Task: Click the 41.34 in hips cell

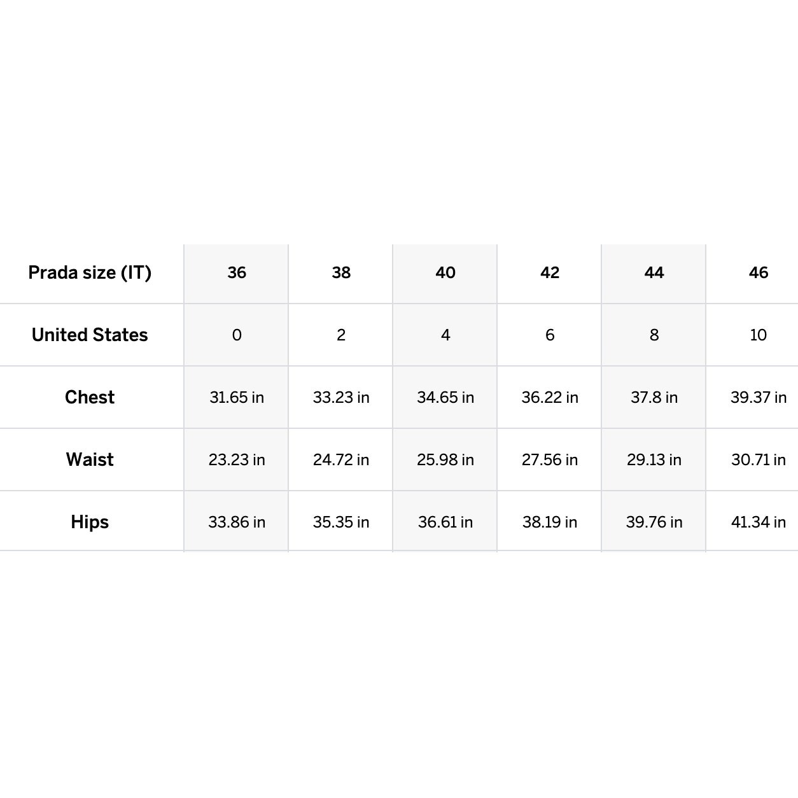Action: pos(759,522)
